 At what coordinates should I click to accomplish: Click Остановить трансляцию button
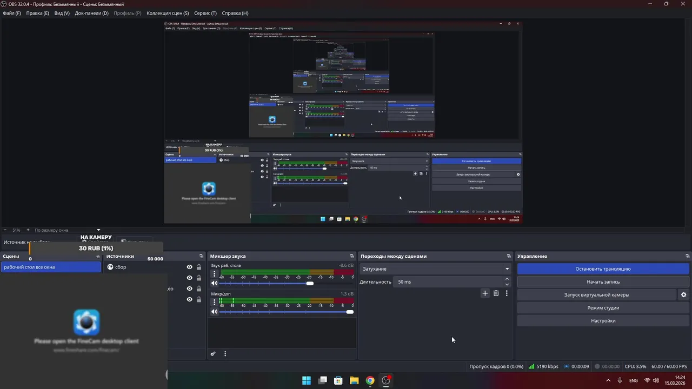pyautogui.click(x=603, y=269)
